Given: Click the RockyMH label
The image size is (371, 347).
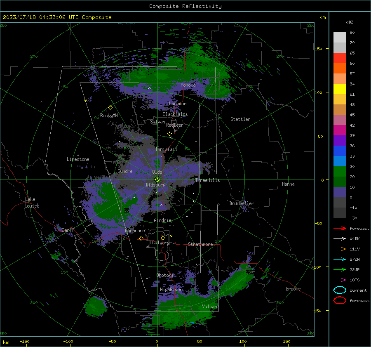Looking at the screenshot, I should click(x=109, y=116).
